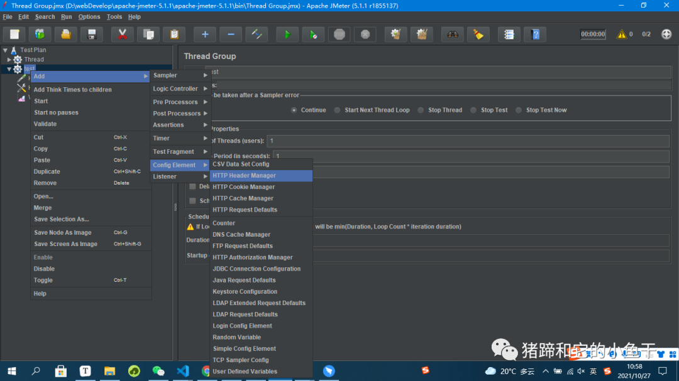Click Disable in context menu
679x381 pixels.
pyautogui.click(x=91, y=269)
